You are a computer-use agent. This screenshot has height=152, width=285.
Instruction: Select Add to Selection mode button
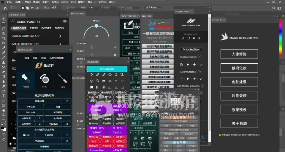27,8
